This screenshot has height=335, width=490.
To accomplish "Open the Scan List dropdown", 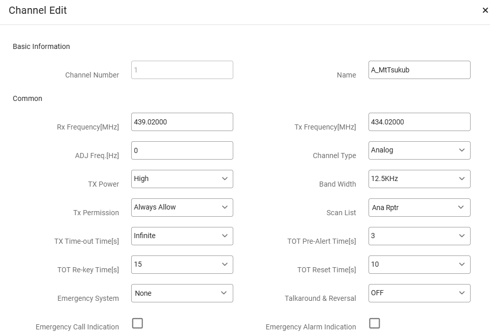I will point(419,208).
